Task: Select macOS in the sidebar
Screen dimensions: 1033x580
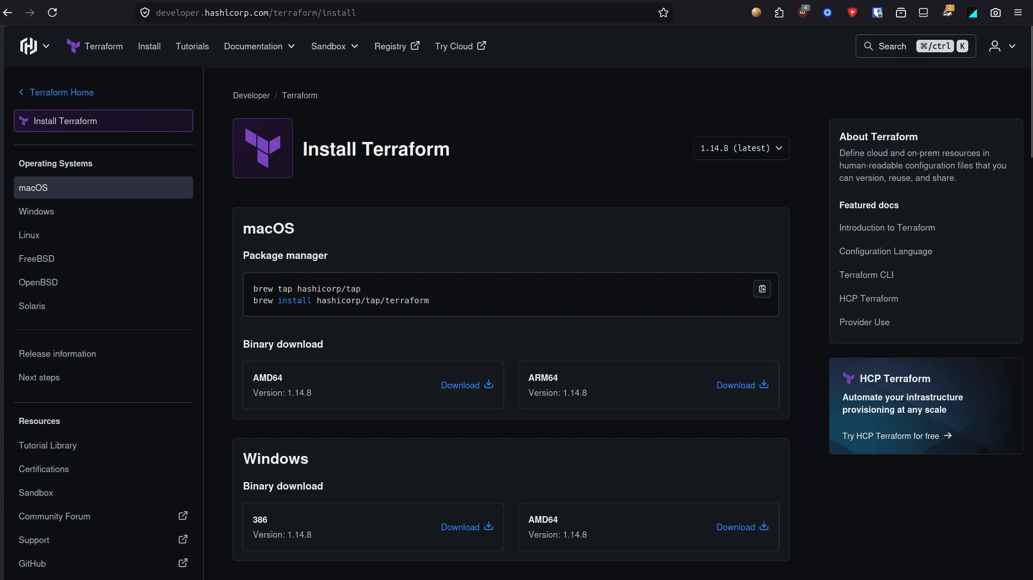Action: click(x=103, y=188)
